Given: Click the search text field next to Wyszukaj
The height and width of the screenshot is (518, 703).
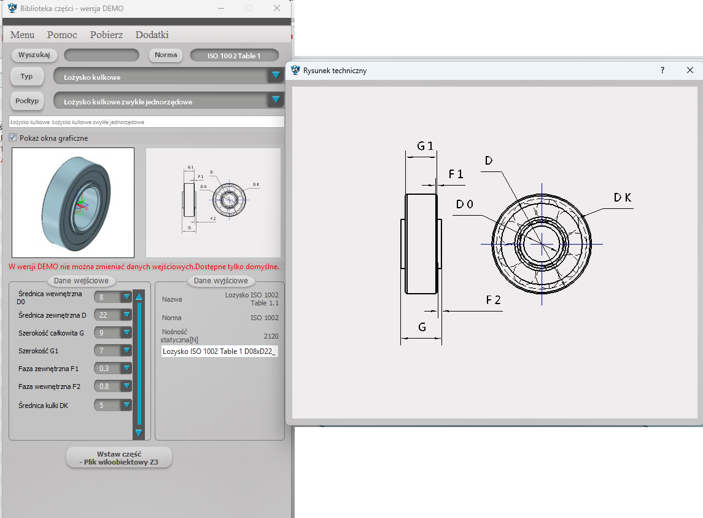Looking at the screenshot, I should click(x=101, y=55).
